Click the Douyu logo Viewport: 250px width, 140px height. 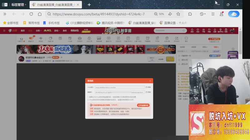(13, 30)
